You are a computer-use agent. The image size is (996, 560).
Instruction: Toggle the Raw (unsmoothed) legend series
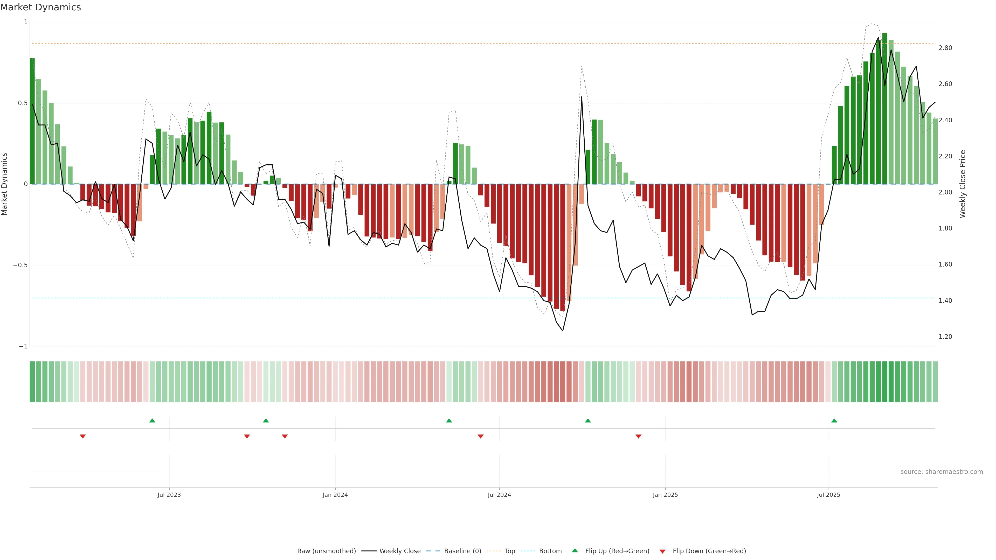point(326,551)
